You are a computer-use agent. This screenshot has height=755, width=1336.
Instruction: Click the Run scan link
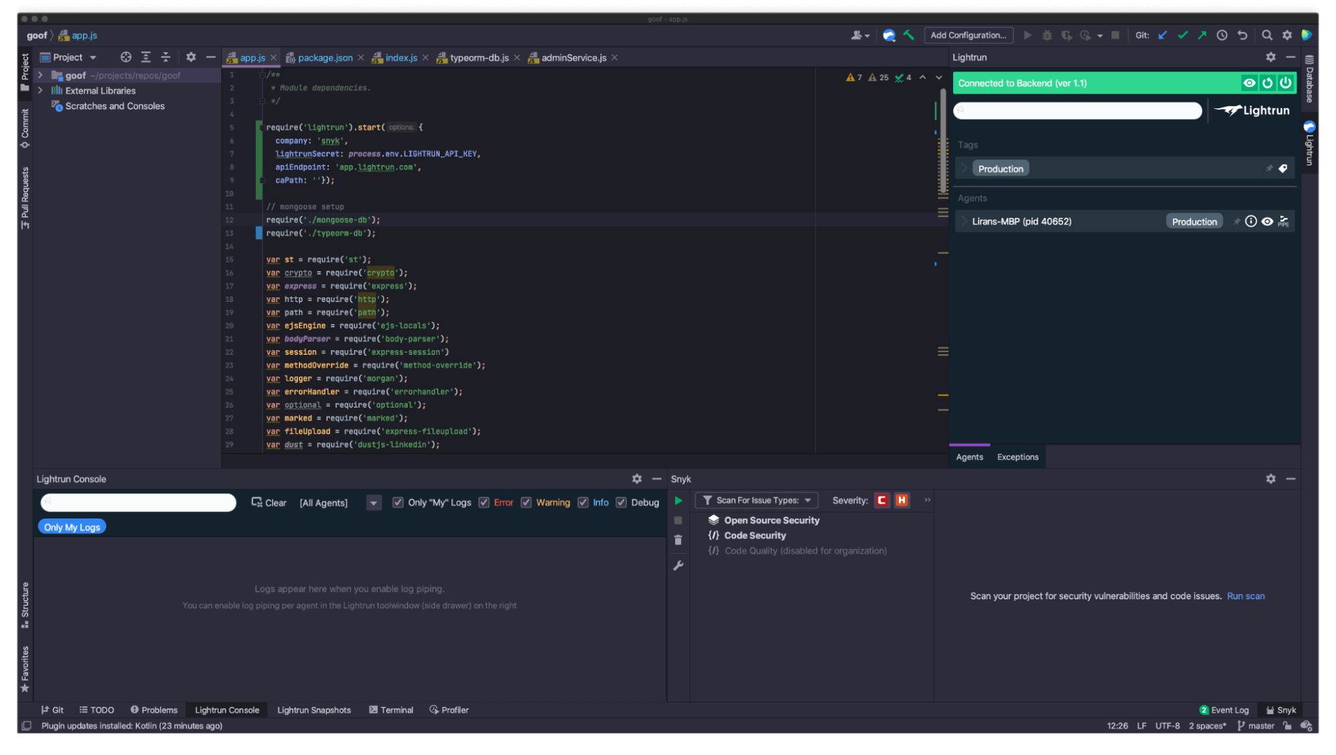[1245, 595]
